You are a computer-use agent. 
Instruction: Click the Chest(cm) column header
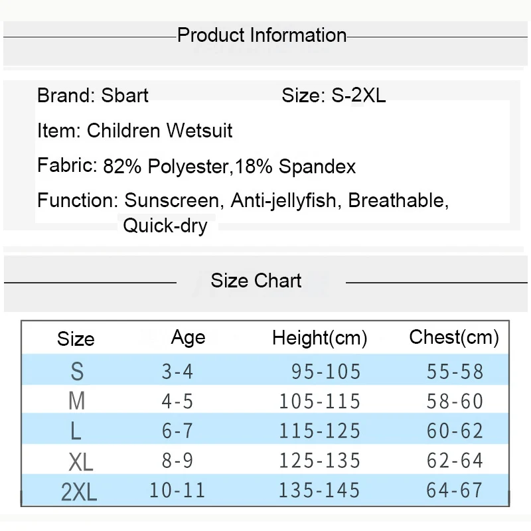(454, 338)
